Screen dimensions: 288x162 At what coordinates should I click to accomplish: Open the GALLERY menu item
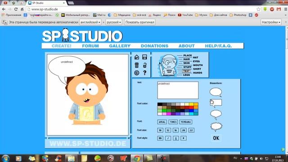(120, 46)
